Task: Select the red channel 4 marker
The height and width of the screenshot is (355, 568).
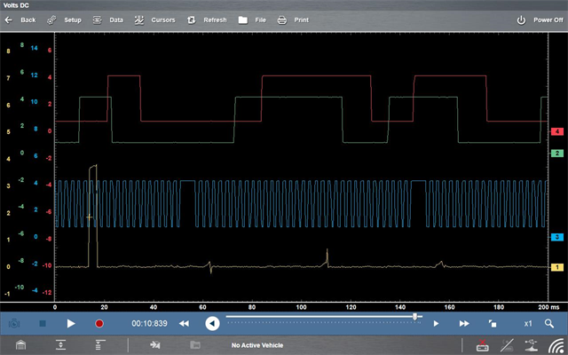Action: coord(556,131)
